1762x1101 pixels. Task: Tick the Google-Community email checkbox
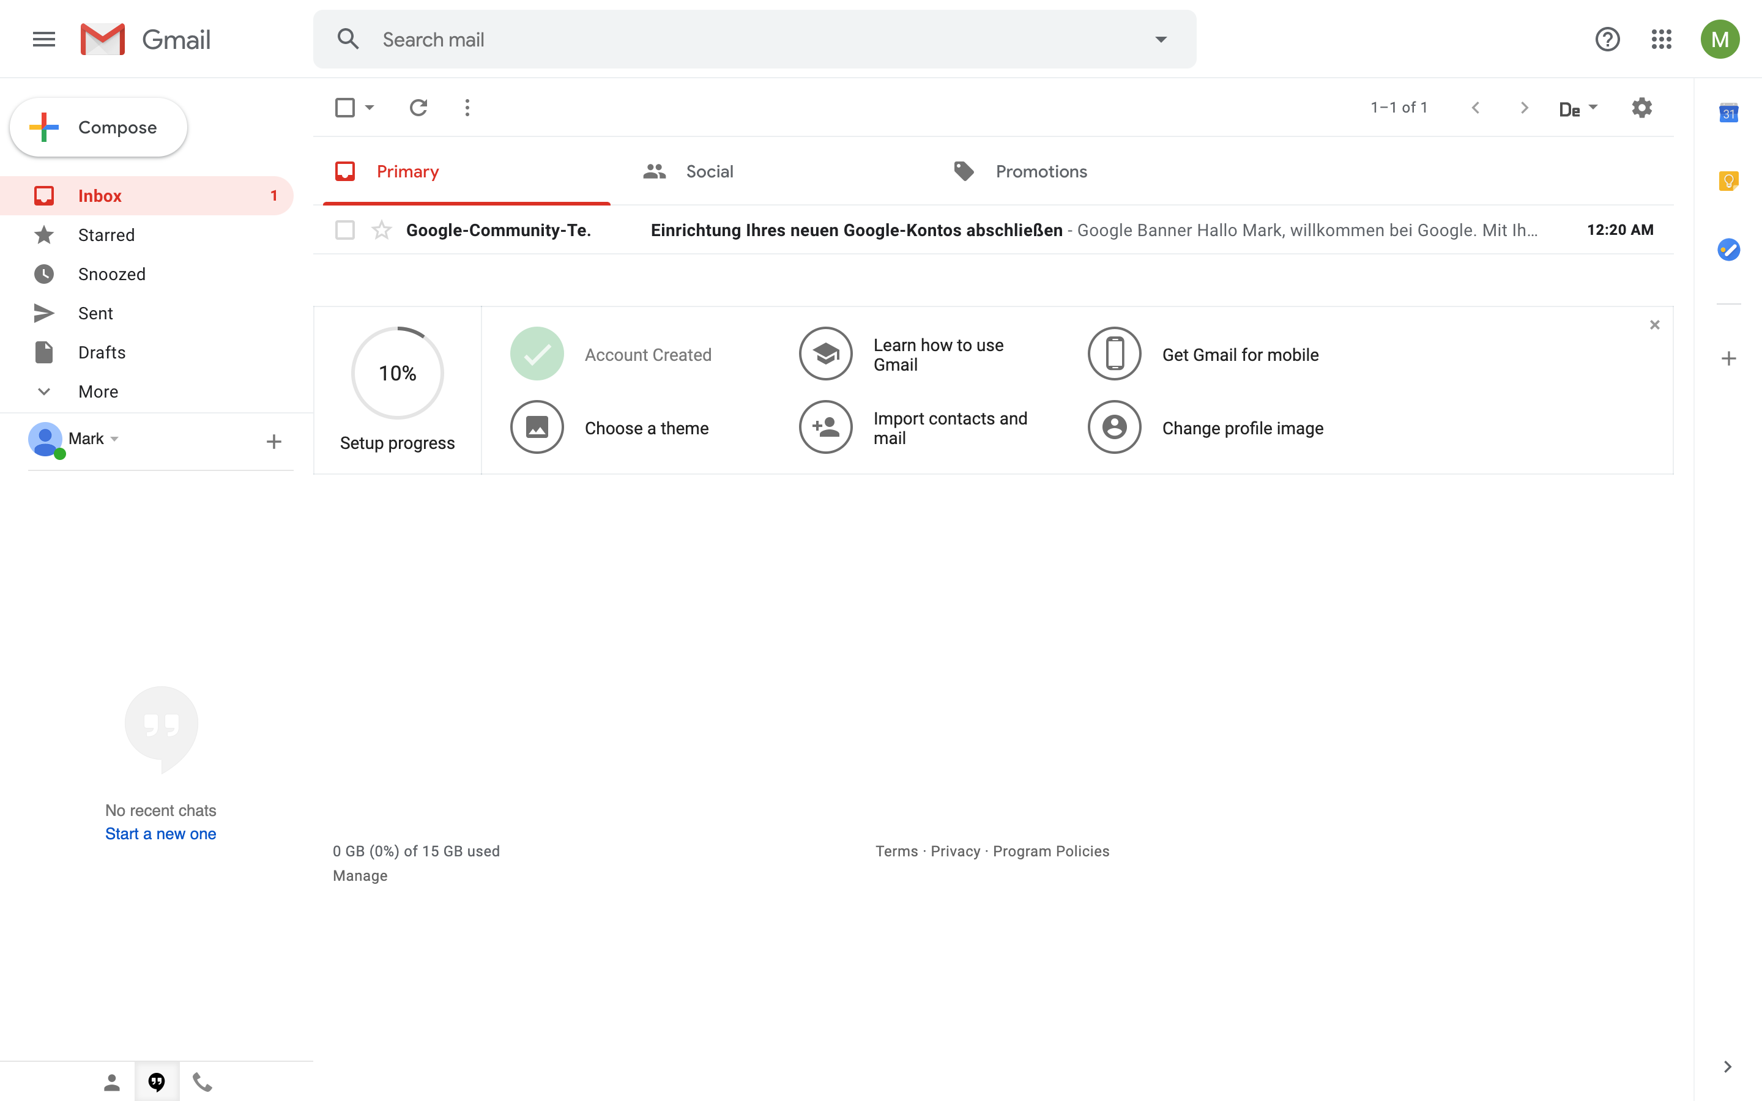pos(345,230)
